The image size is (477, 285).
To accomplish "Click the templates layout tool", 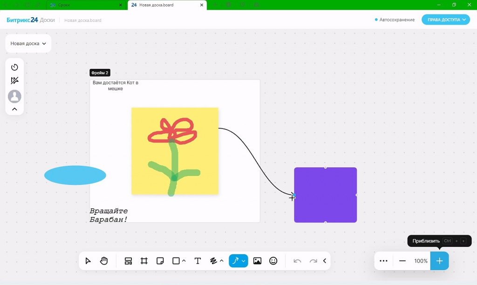I will [x=128, y=261].
